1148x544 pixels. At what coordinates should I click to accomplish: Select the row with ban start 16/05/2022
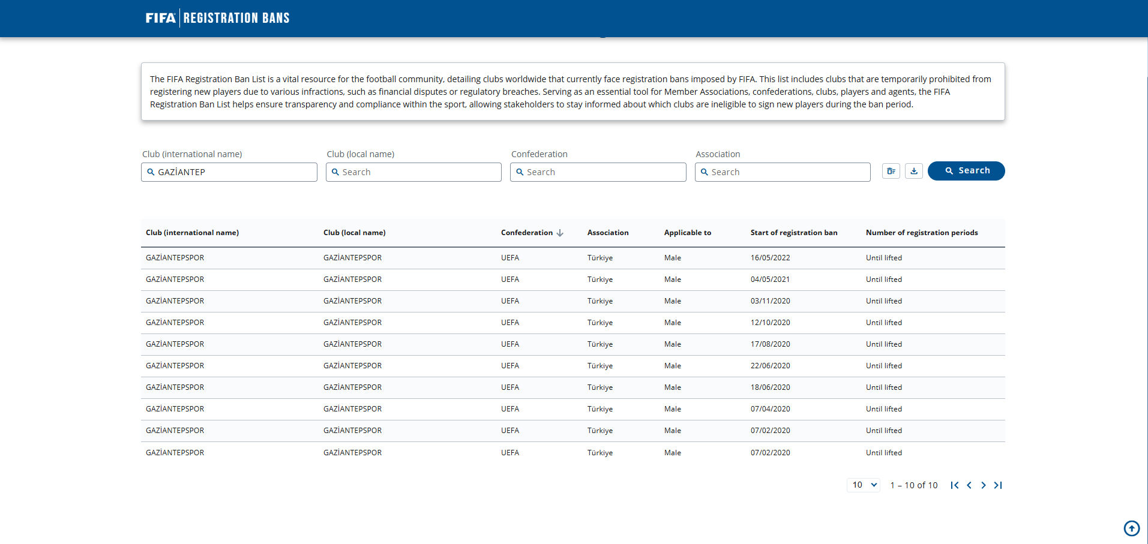point(573,258)
